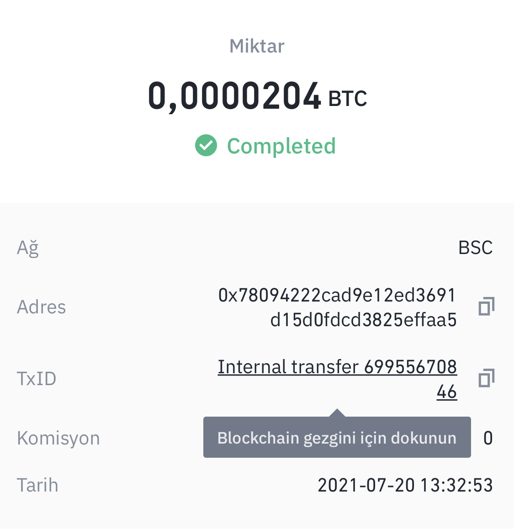Select the Komisyon value 0
The width and height of the screenshot is (514, 529).
click(488, 438)
